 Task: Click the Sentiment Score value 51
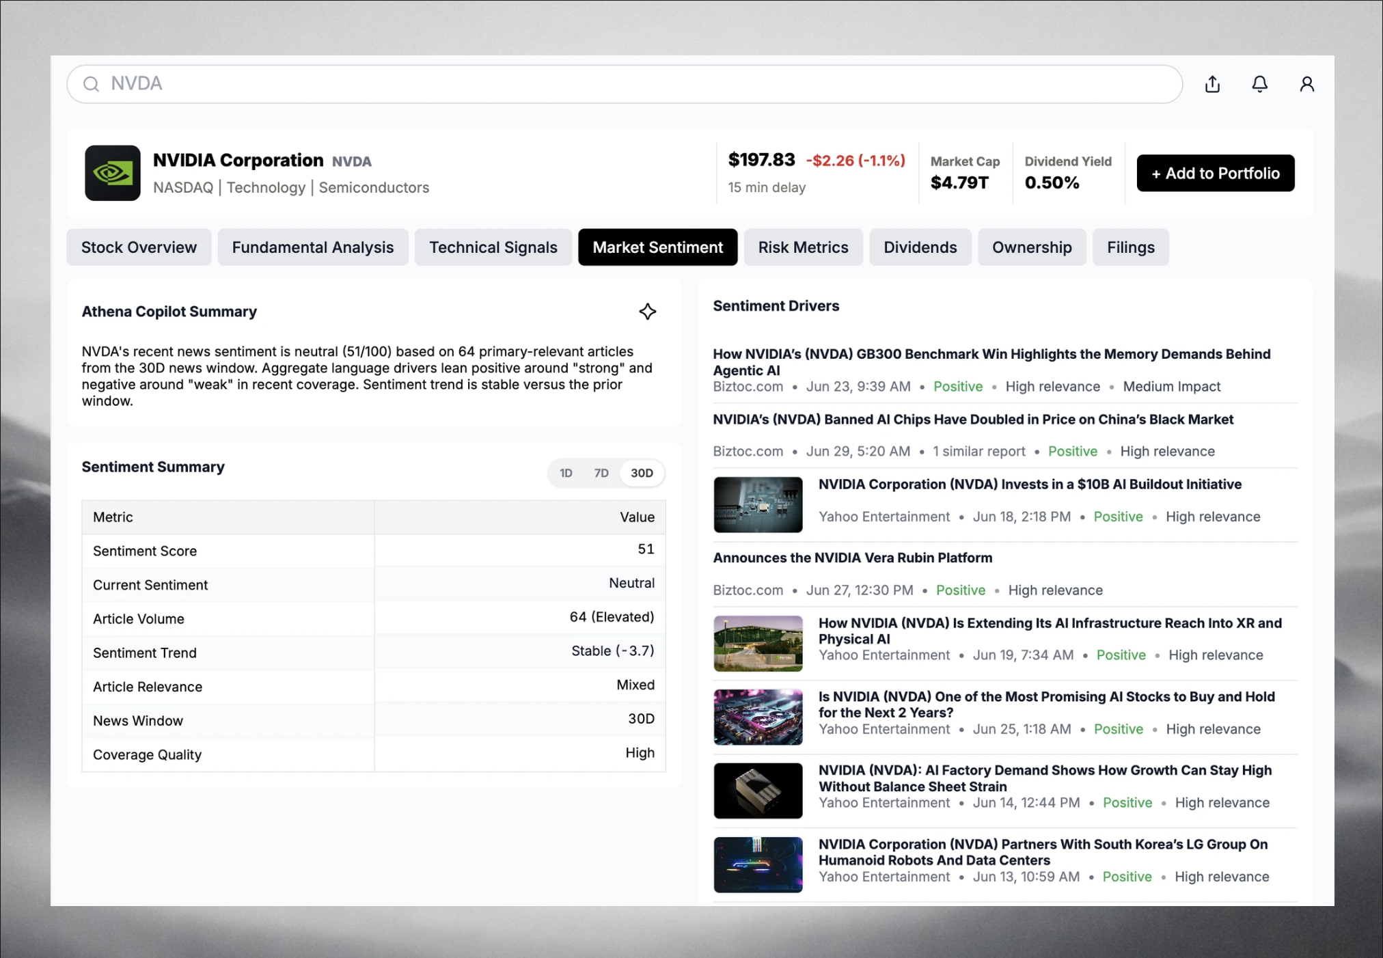646,549
